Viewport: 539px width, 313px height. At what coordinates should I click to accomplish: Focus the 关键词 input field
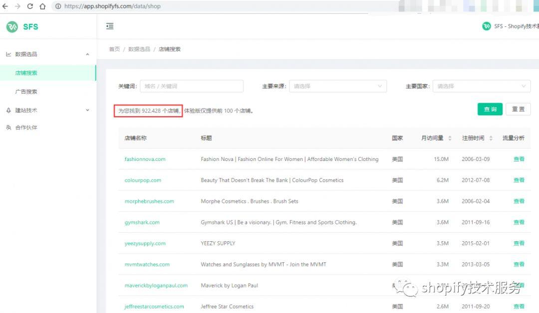pos(192,86)
